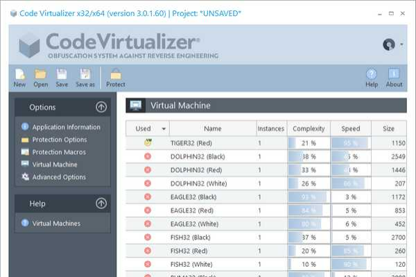Select Advanced Options in the sidebar
Viewport: 416px width, 277px height.
58,177
